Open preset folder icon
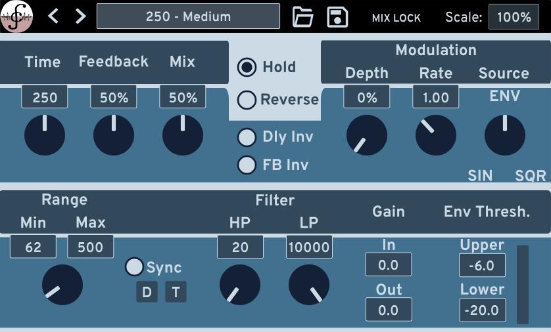The height and width of the screenshot is (332, 551). pyautogui.click(x=303, y=17)
